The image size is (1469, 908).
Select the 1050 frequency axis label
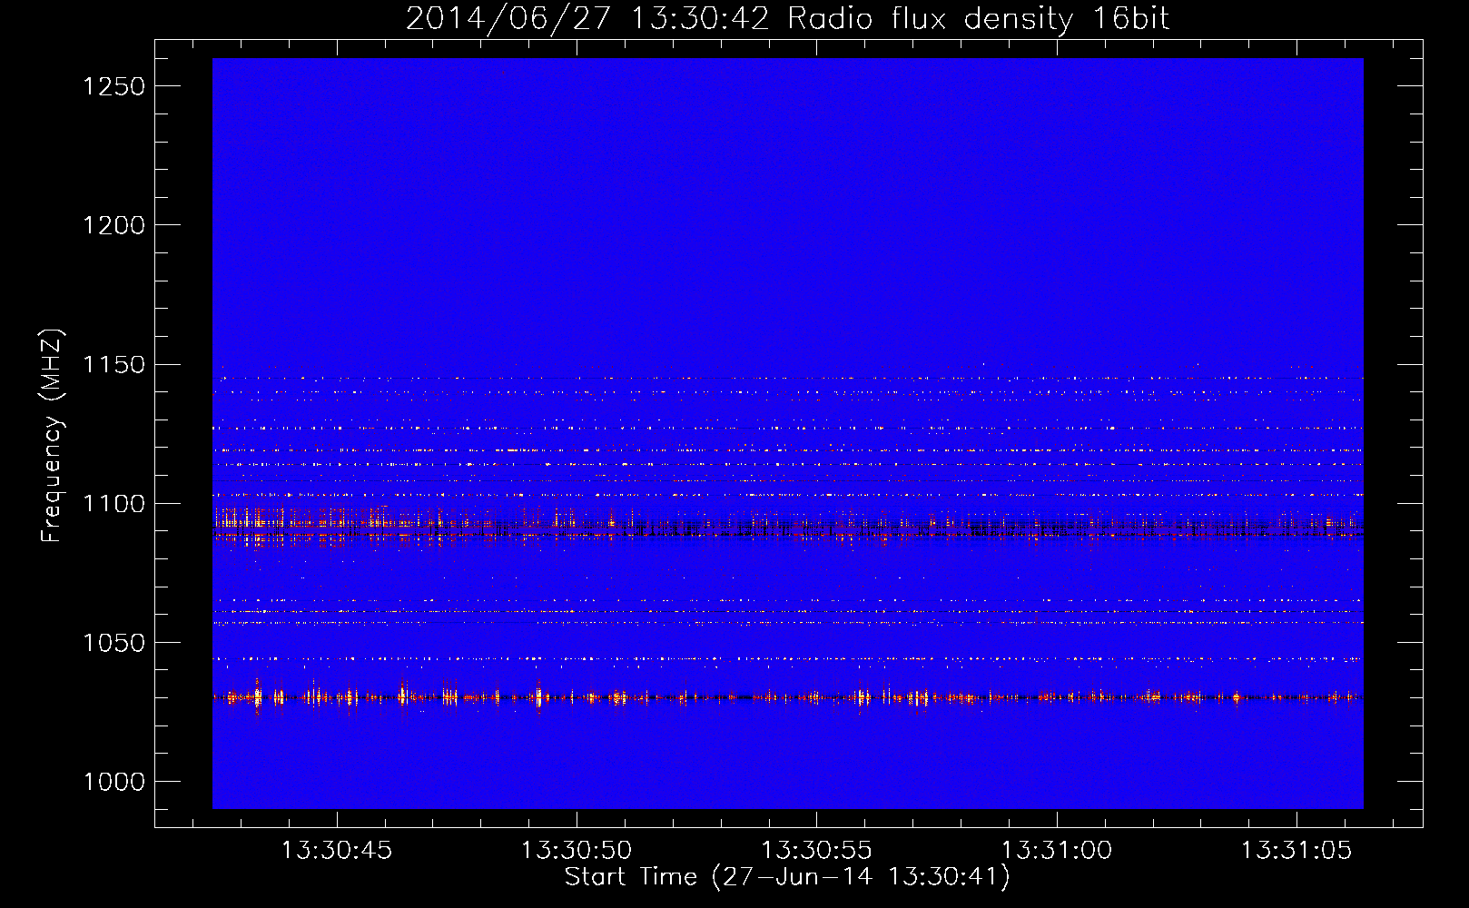(114, 643)
